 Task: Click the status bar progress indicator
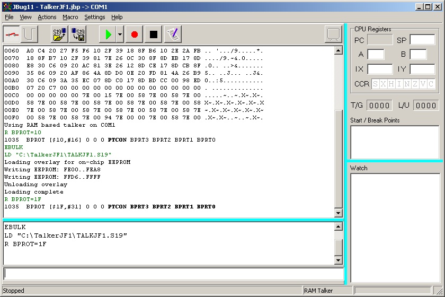pyautogui.click(x=393, y=290)
